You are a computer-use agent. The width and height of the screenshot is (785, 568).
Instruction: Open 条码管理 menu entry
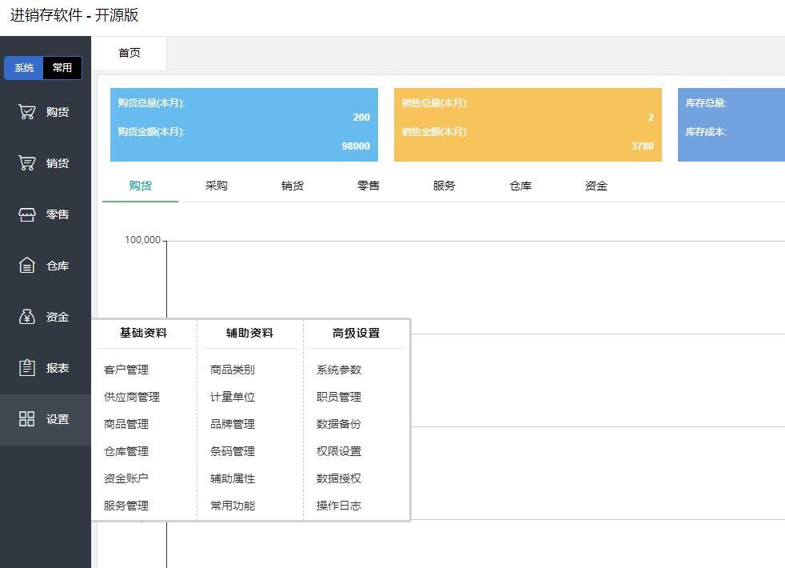[x=233, y=451]
